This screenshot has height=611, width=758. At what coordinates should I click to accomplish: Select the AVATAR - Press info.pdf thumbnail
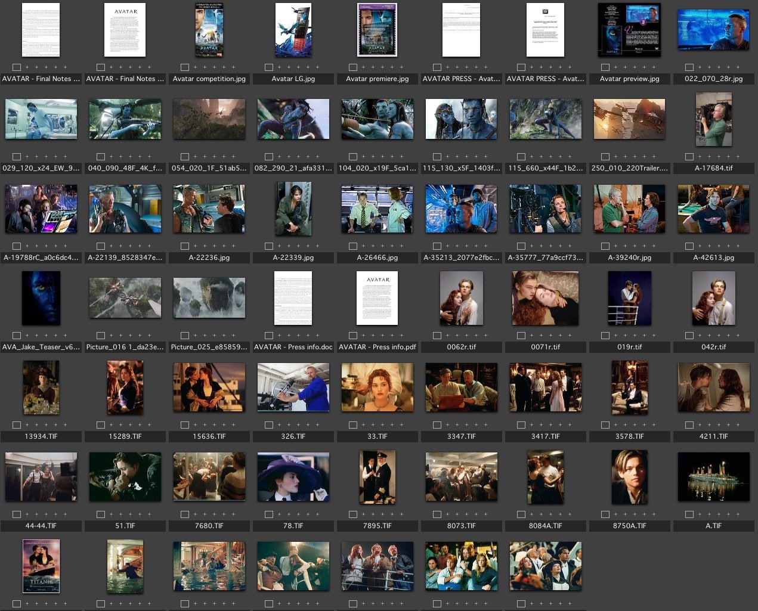point(377,298)
